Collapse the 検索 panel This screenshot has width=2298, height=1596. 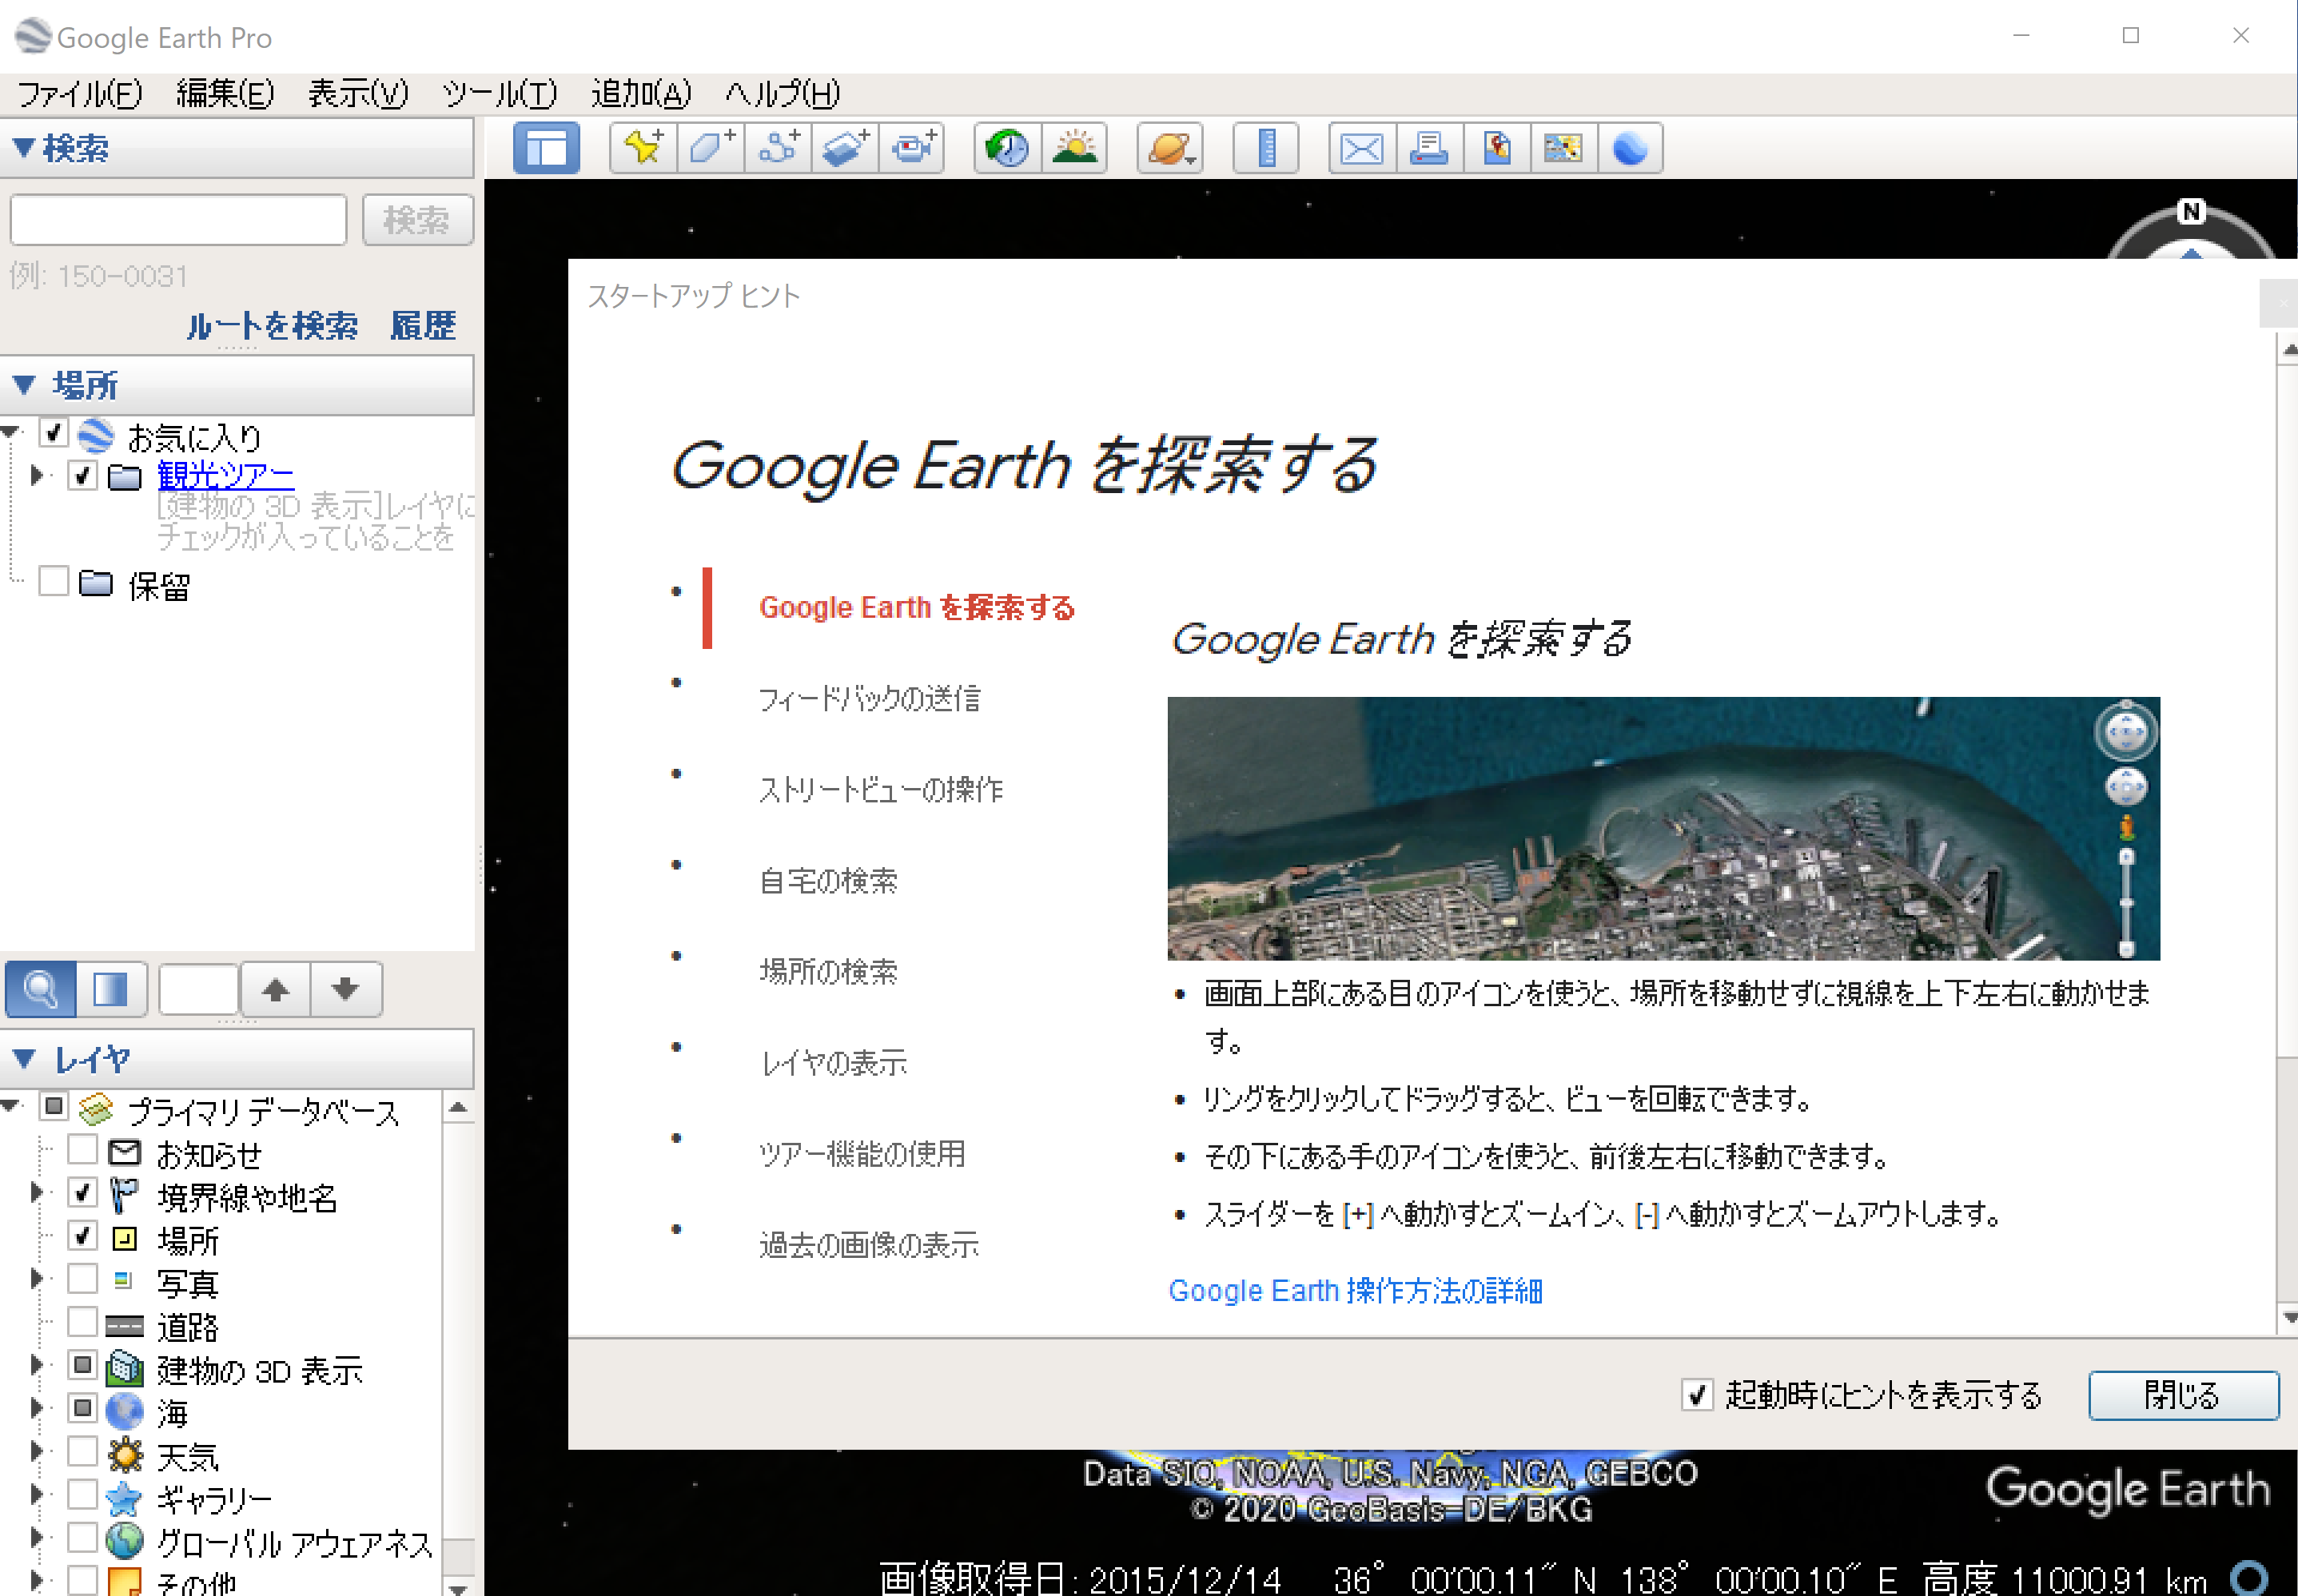pyautogui.click(x=24, y=148)
